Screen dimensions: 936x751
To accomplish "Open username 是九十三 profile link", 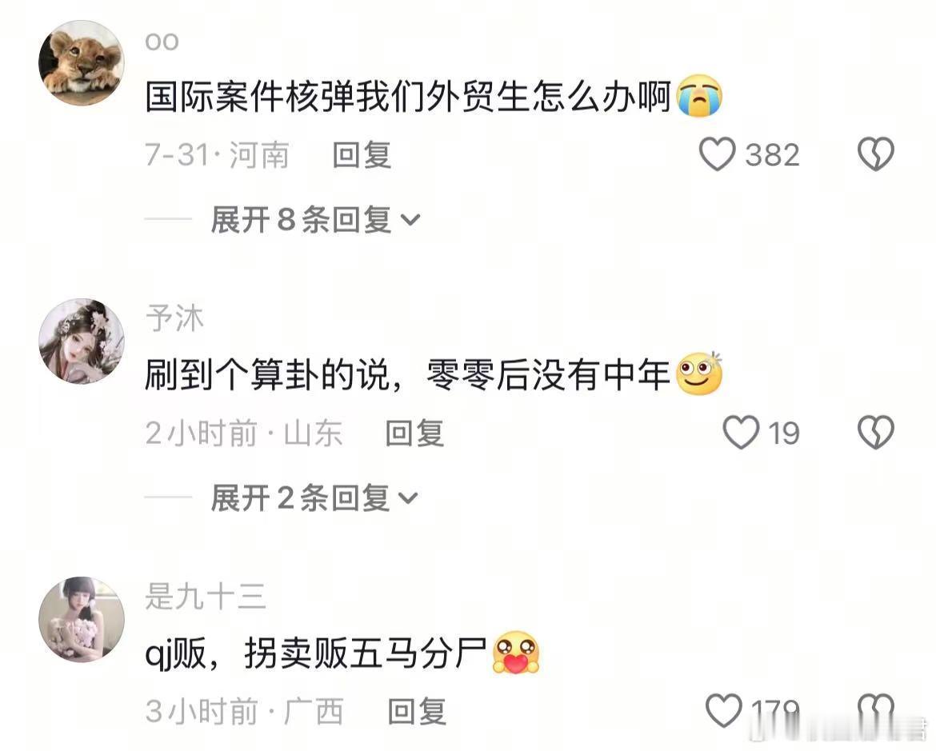I will click(206, 597).
